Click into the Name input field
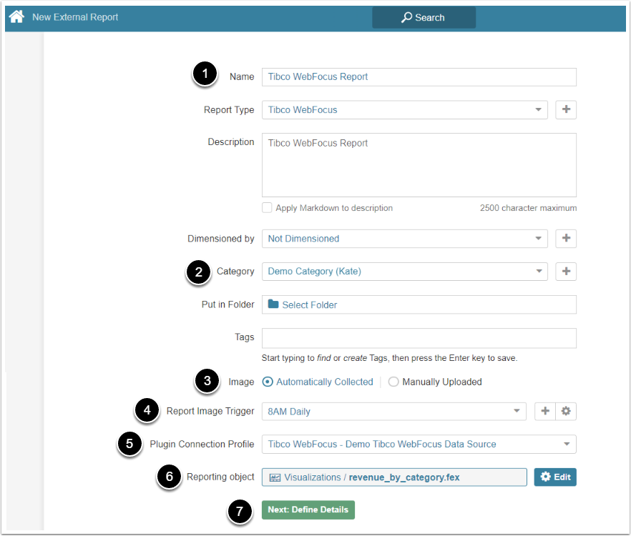The image size is (631, 536). [419, 76]
